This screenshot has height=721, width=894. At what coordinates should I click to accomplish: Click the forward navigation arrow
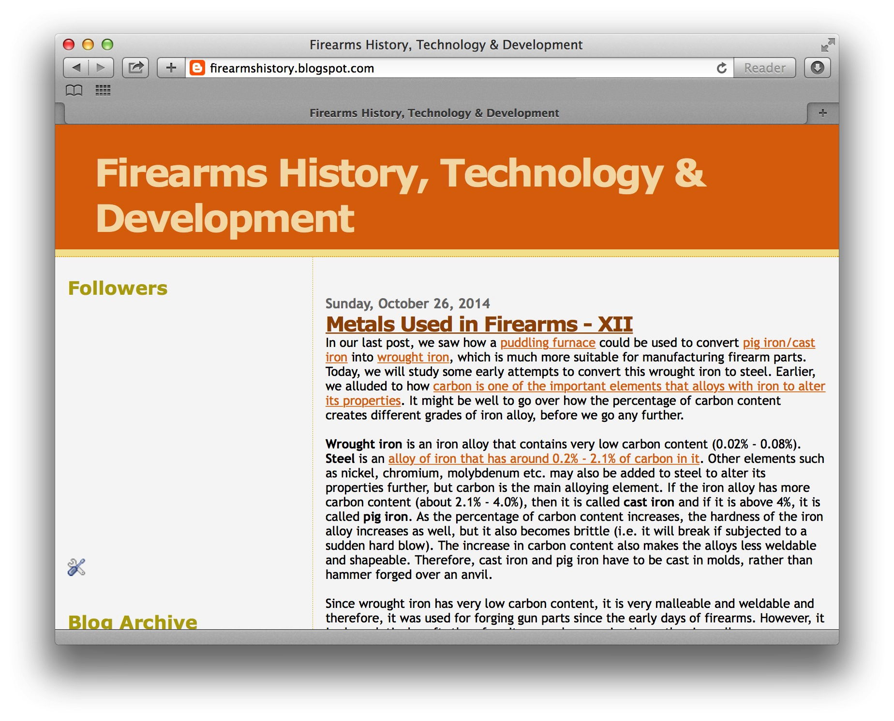[102, 68]
